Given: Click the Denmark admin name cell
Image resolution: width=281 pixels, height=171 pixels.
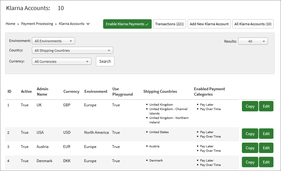Looking at the screenshot, I should [44, 161].
